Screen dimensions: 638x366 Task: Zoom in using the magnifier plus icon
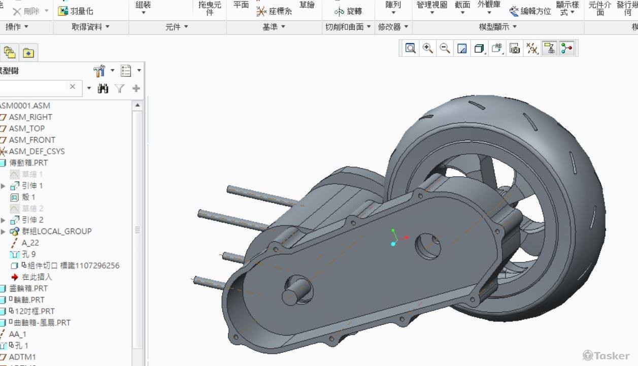tap(428, 48)
